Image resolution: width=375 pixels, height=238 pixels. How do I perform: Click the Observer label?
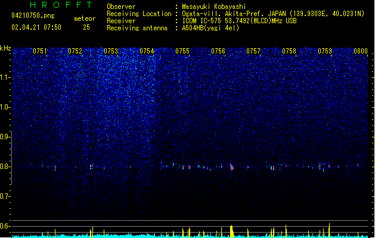[x=121, y=7]
